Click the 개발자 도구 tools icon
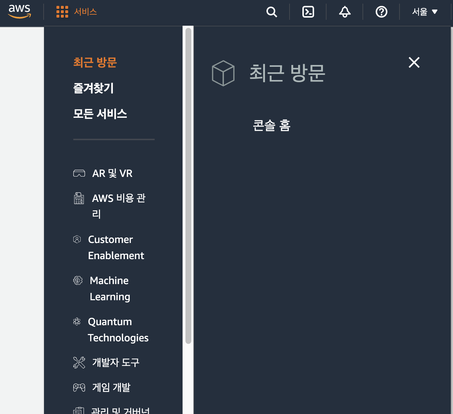 coord(79,363)
